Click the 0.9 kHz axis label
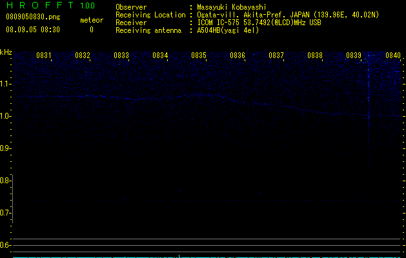 point(5,148)
